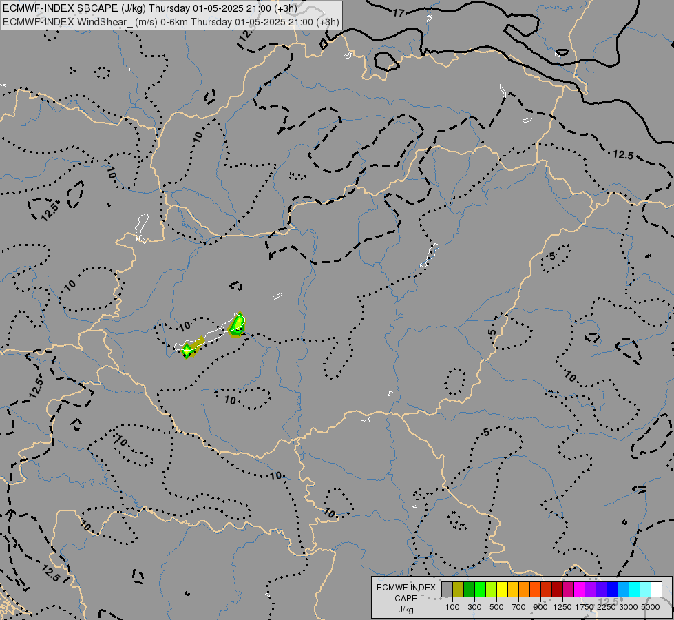Click the 2250 value on legend scale
This screenshot has height=620, width=674.
[x=607, y=607]
